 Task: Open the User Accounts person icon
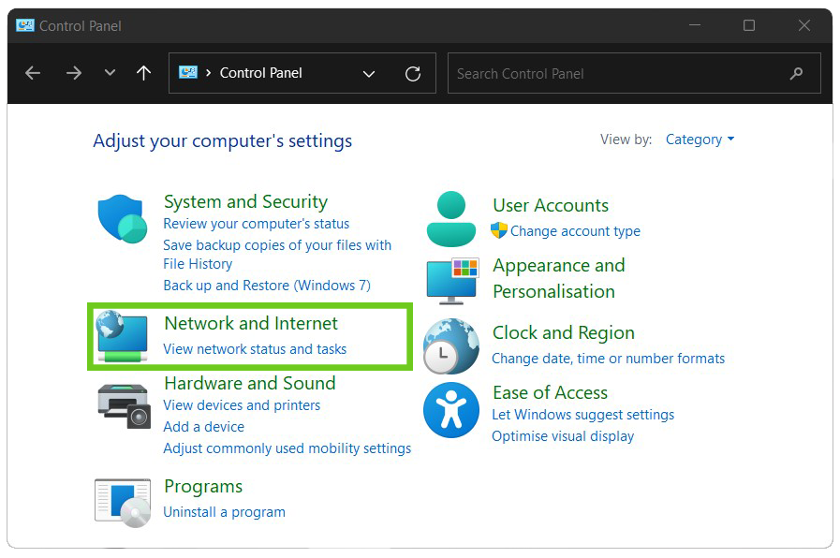click(x=451, y=219)
